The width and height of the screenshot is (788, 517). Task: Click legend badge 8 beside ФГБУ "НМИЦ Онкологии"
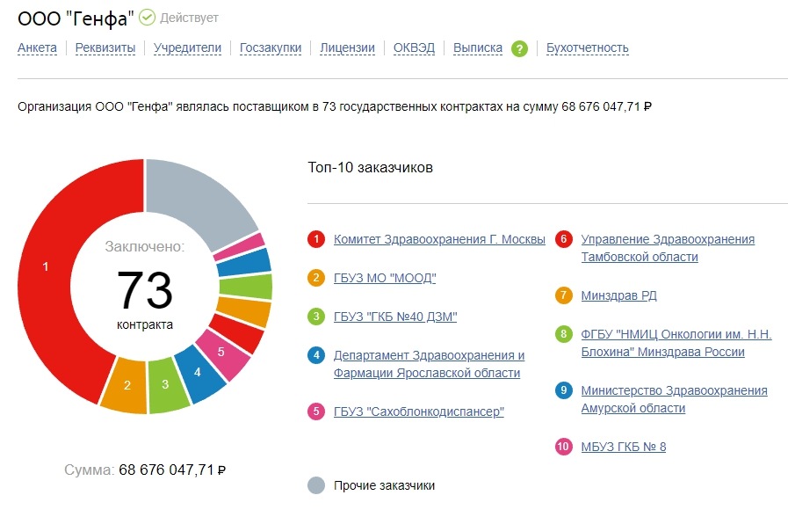coord(564,334)
